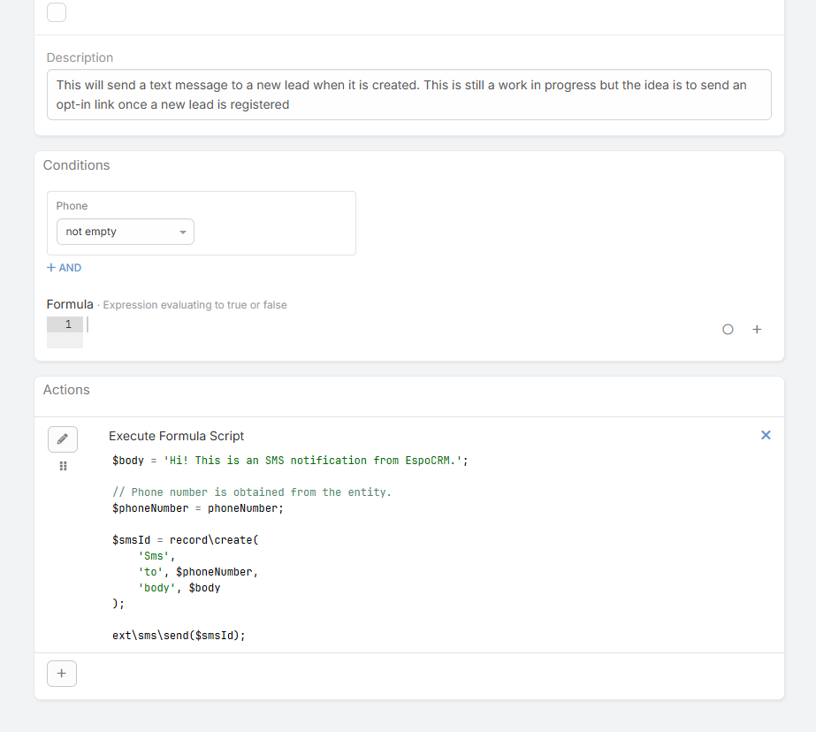Click the "// Phone number is obtained" comment line
Image resolution: width=816 pixels, height=732 pixels.
coord(251,492)
